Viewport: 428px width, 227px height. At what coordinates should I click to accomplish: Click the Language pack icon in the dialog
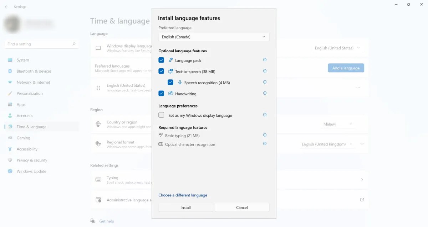click(171, 60)
